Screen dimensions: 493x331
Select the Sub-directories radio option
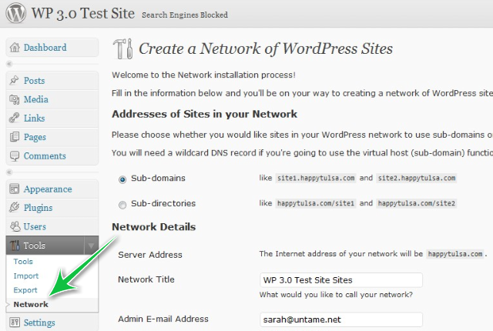tap(122, 204)
